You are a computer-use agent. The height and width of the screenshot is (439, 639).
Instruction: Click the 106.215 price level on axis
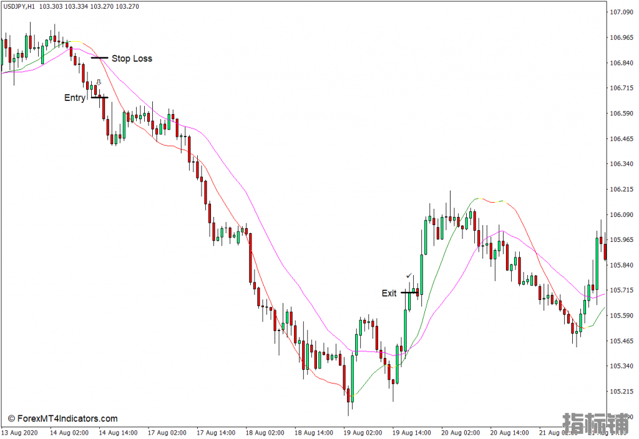click(x=622, y=190)
